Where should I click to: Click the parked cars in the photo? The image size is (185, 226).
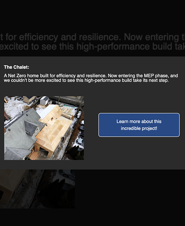coord(80,133)
